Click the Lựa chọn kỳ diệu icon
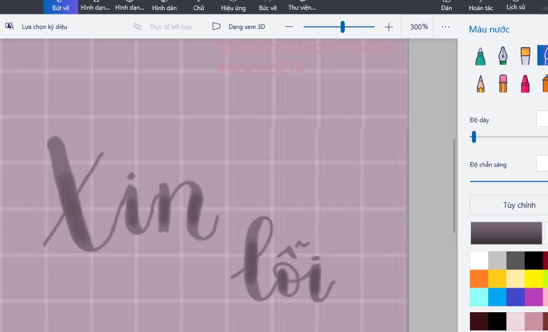Image resolution: width=548 pixels, height=332 pixels. [x=10, y=26]
